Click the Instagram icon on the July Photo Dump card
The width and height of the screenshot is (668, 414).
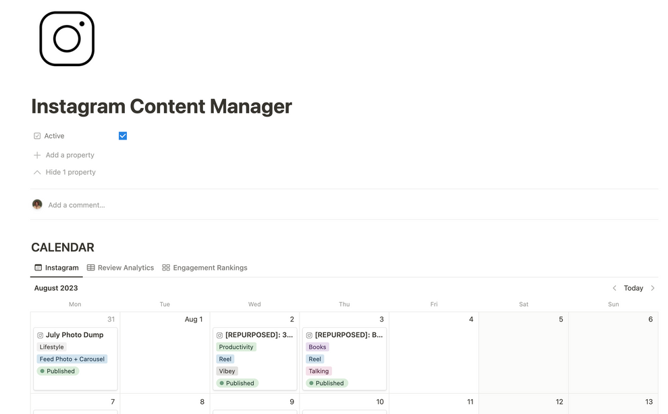pos(41,334)
